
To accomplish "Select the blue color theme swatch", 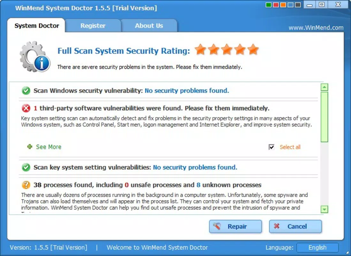I will [290, 5].
